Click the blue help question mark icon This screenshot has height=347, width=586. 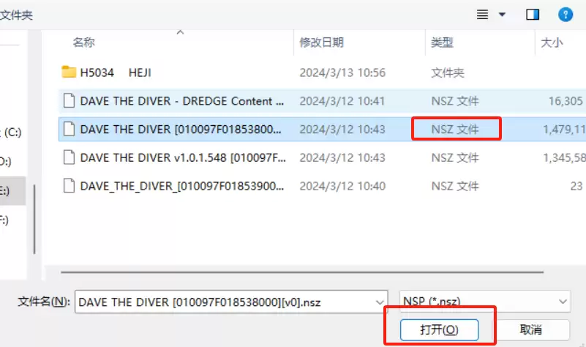pyautogui.click(x=566, y=14)
